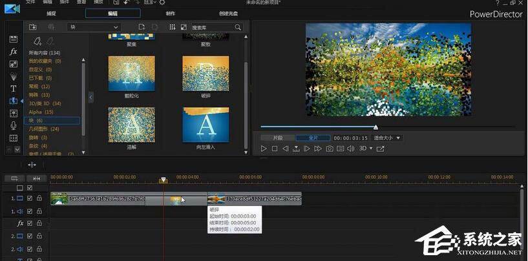Open the 文件 (File) menu
The height and width of the screenshot is (261, 528).
(x=30, y=3)
